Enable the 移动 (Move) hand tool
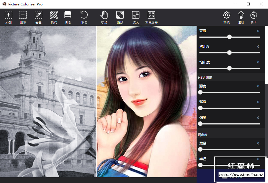This screenshot has height=183, width=268. click(104, 15)
